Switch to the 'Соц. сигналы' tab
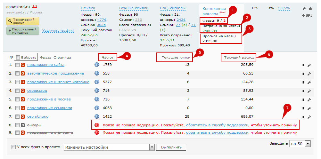Image resolution: width=321 pixels, height=159 pixels. pyautogui.click(x=173, y=8)
